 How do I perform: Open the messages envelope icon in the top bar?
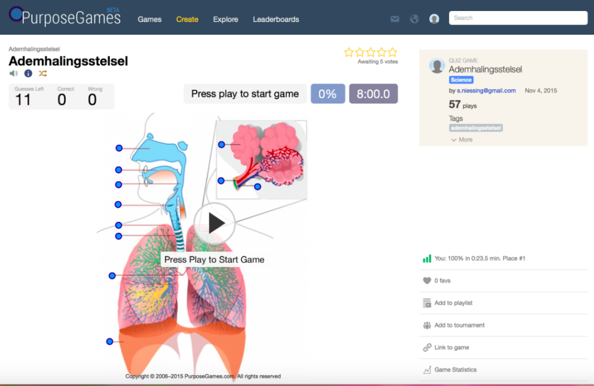coord(395,18)
